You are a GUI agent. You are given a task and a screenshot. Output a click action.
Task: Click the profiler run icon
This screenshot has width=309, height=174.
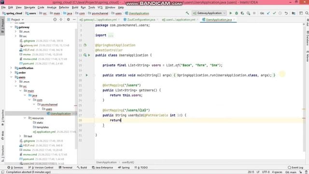[x=248, y=13]
